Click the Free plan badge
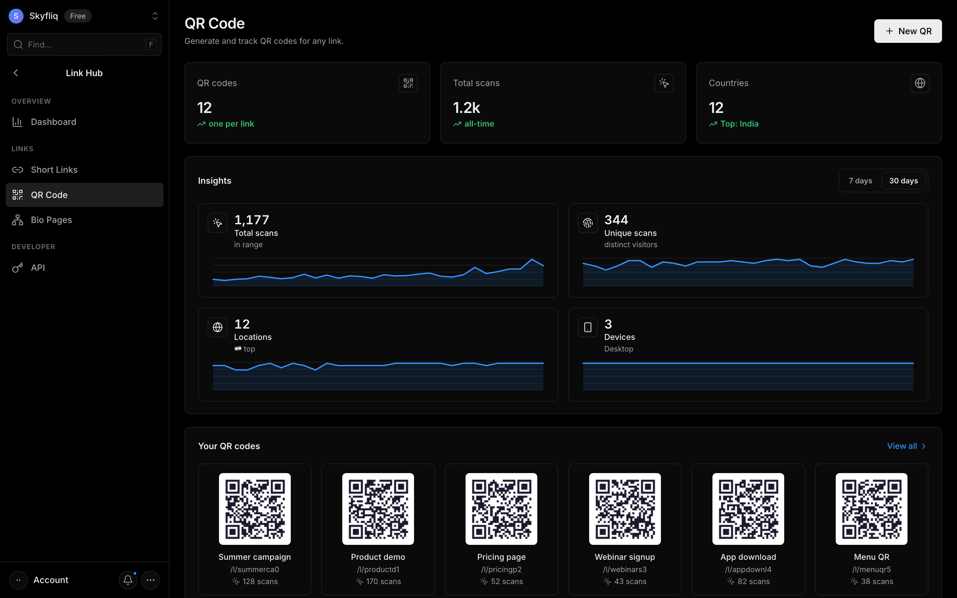Viewport: 957px width, 598px height. [78, 16]
